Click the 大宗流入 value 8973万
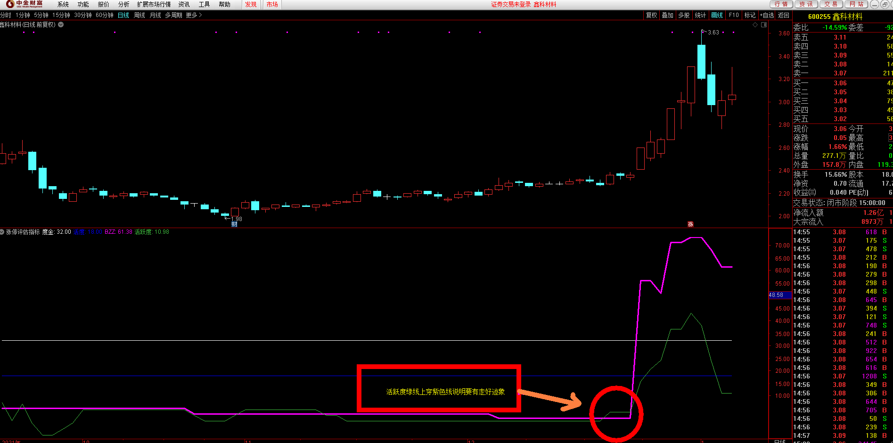 click(872, 221)
